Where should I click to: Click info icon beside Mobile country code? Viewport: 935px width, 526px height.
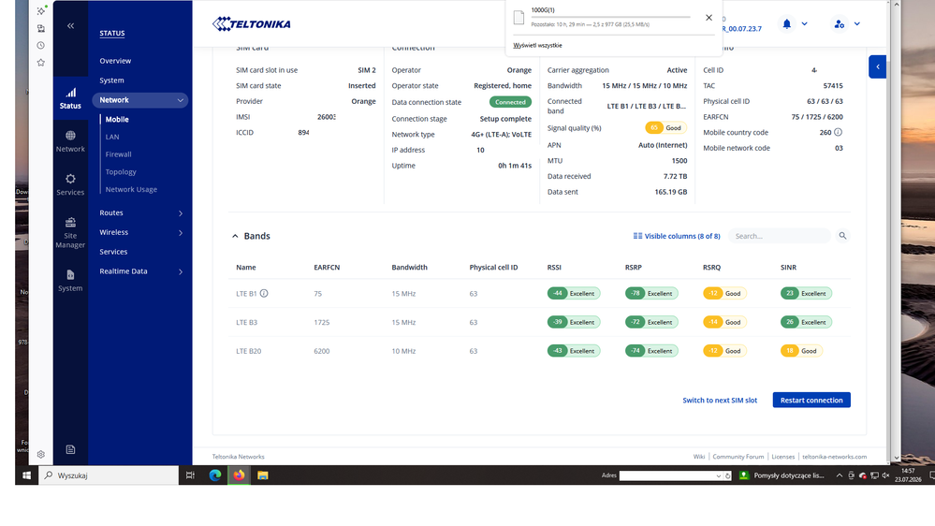(838, 132)
